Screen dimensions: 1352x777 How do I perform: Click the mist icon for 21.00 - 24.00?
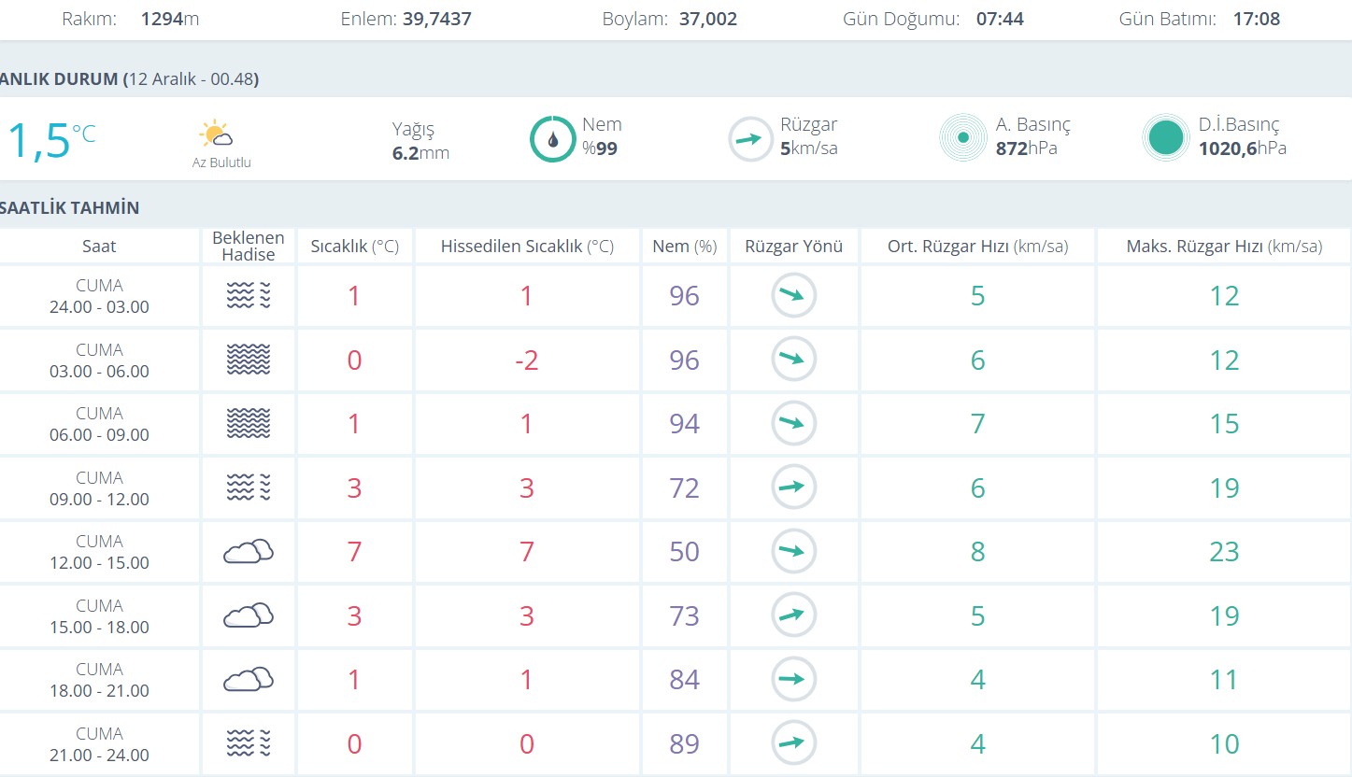(x=249, y=743)
